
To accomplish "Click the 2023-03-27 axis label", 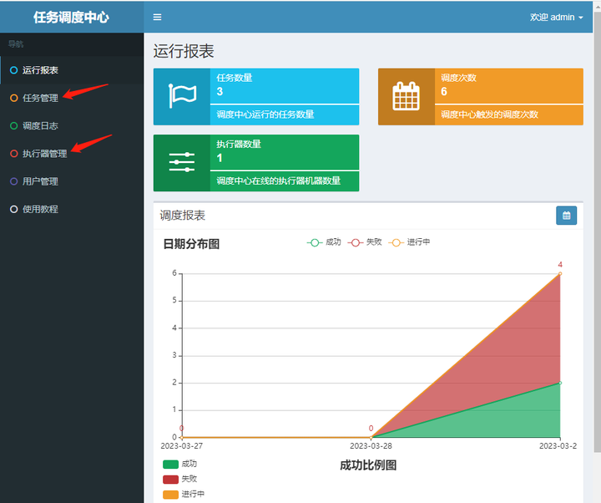I will point(182,446).
